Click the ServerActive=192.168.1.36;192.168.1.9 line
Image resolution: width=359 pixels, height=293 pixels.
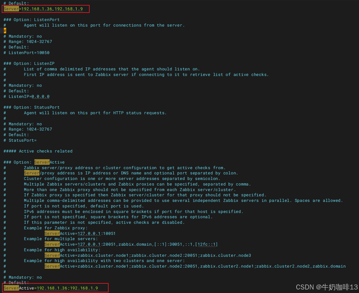(x=51, y=288)
